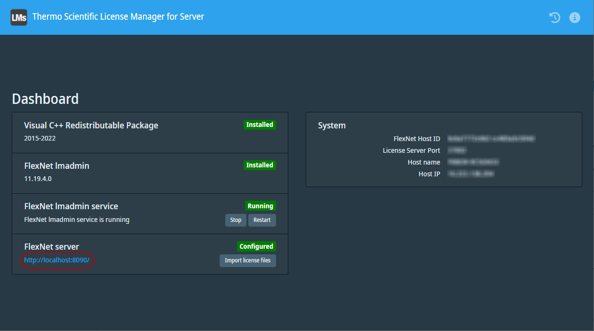Select the Visual C++ Redistributable Package title
Image resolution: width=594 pixels, height=331 pixels.
pyautogui.click(x=91, y=126)
